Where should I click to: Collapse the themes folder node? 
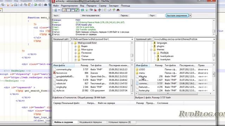(151, 50)
